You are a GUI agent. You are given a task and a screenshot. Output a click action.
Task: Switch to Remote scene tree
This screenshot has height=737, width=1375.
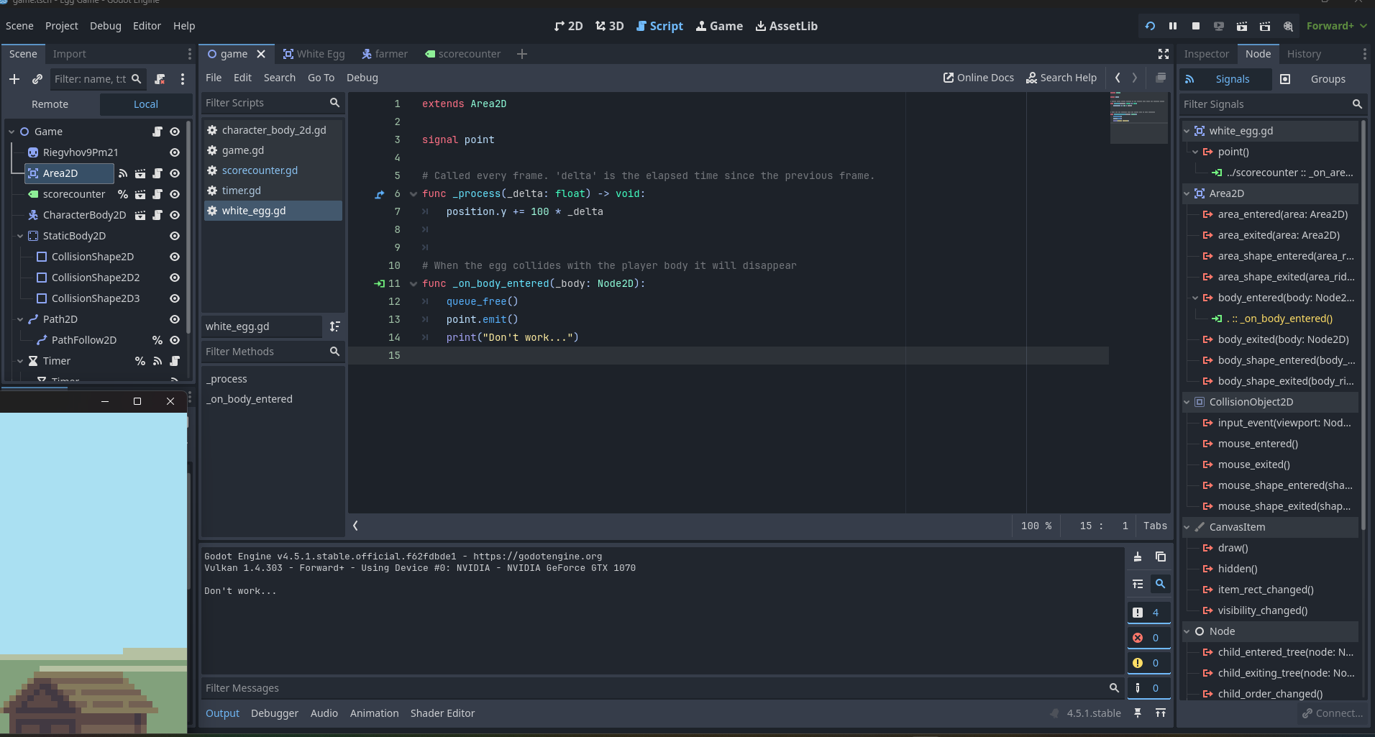(x=50, y=104)
